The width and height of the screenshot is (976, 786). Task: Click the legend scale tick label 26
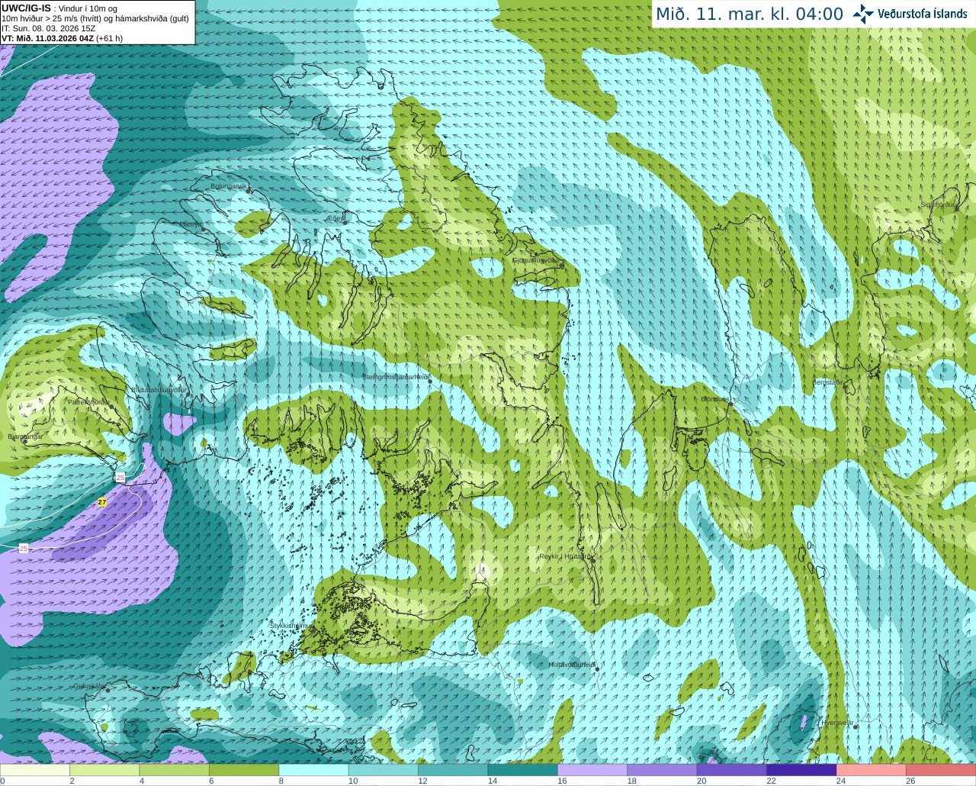(x=910, y=781)
